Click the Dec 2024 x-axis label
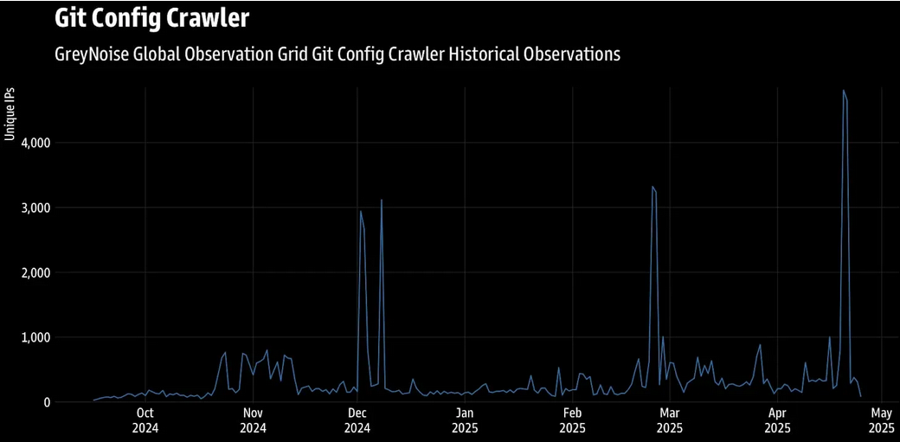The image size is (900, 442). pyautogui.click(x=357, y=420)
